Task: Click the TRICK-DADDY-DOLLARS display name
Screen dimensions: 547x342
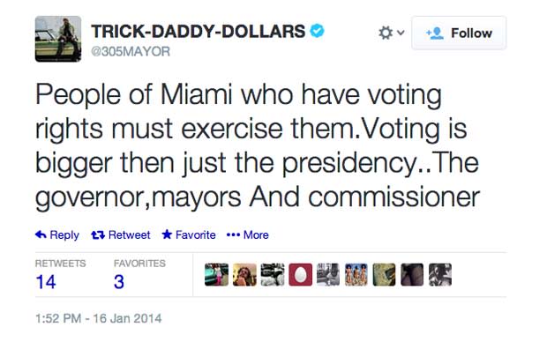Action: coord(199,31)
